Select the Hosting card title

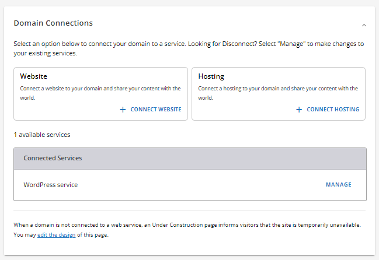tap(211, 76)
